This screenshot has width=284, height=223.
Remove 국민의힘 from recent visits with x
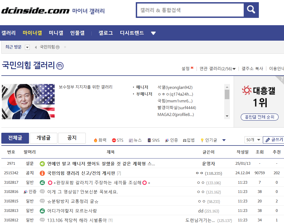(65, 47)
